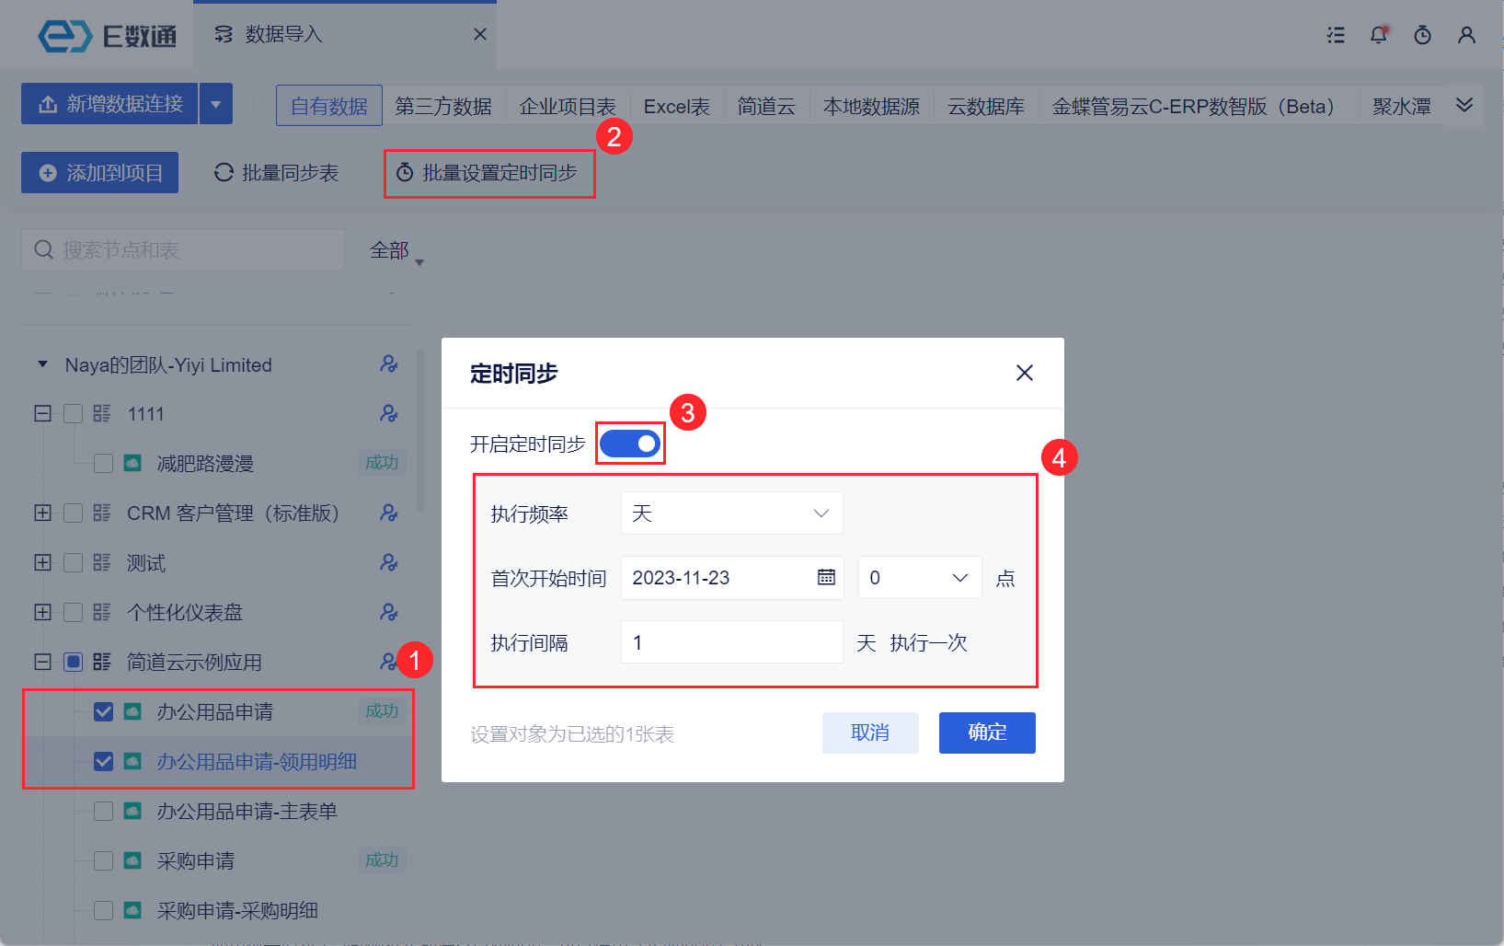Toggle the 开启定时同步 switch
The width and height of the screenshot is (1504, 946).
click(x=630, y=444)
